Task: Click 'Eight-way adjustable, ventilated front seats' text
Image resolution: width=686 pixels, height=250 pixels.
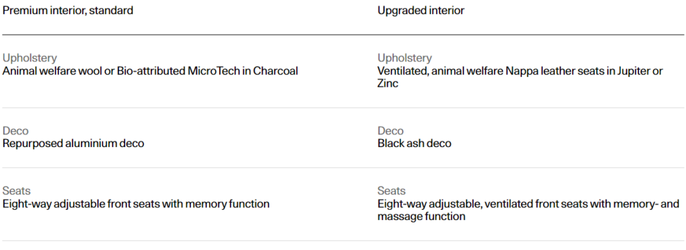Action: pos(487,203)
